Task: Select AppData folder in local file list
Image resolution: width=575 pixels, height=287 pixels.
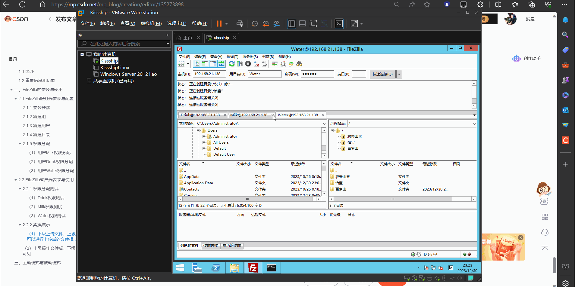Action: [x=192, y=177]
